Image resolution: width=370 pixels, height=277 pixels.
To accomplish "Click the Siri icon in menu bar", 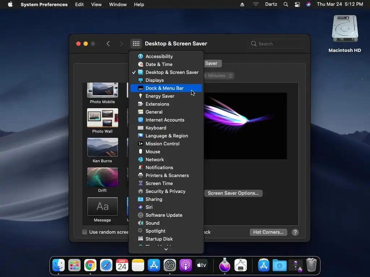I will (309, 4).
